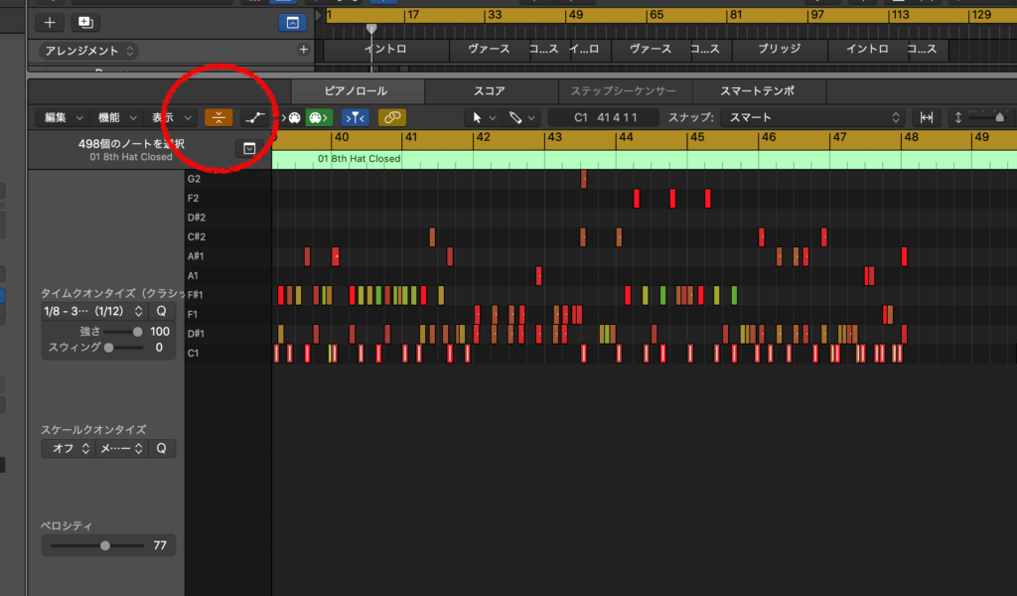Viewport: 1017px width, 596px height.
Task: Adjust the 強さ strength slider
Action: (x=122, y=332)
